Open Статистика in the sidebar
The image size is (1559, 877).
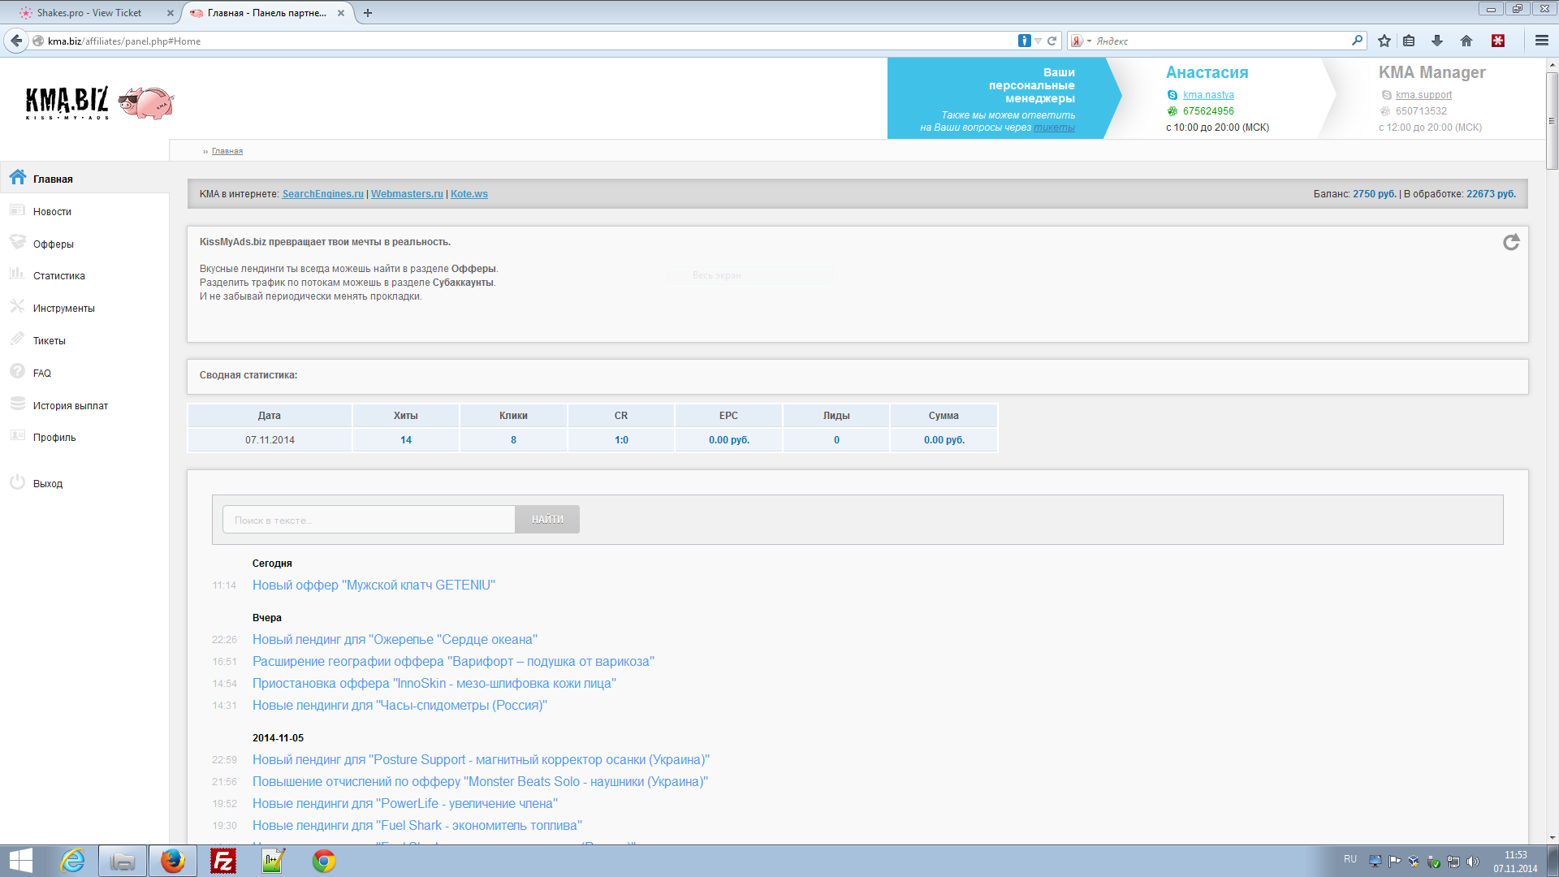[x=58, y=276]
